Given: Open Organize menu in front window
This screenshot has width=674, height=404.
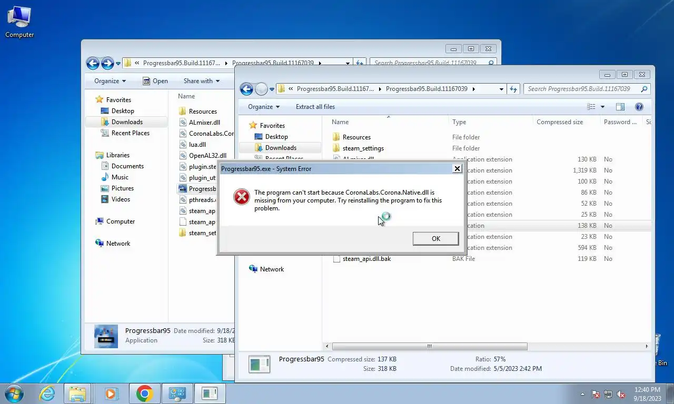Looking at the screenshot, I should pyautogui.click(x=264, y=107).
